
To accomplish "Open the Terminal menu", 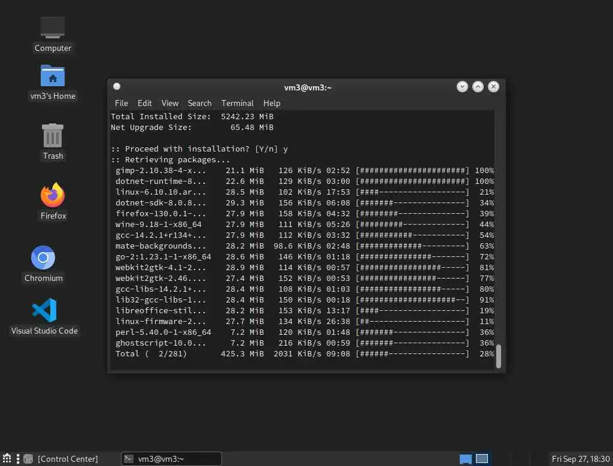I will (x=237, y=103).
